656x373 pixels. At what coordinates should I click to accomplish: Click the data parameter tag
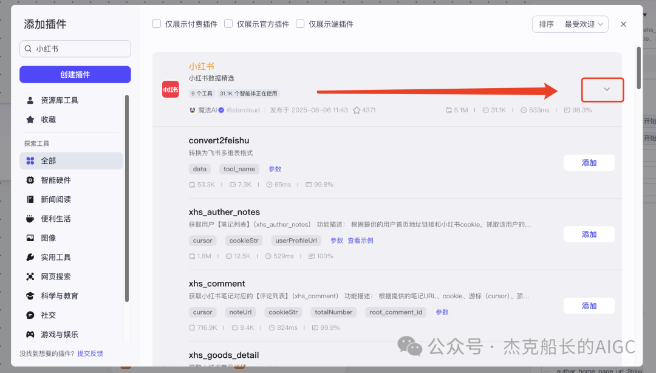click(x=200, y=169)
